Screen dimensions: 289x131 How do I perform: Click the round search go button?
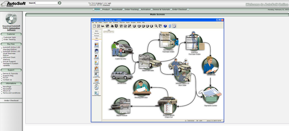60,3
